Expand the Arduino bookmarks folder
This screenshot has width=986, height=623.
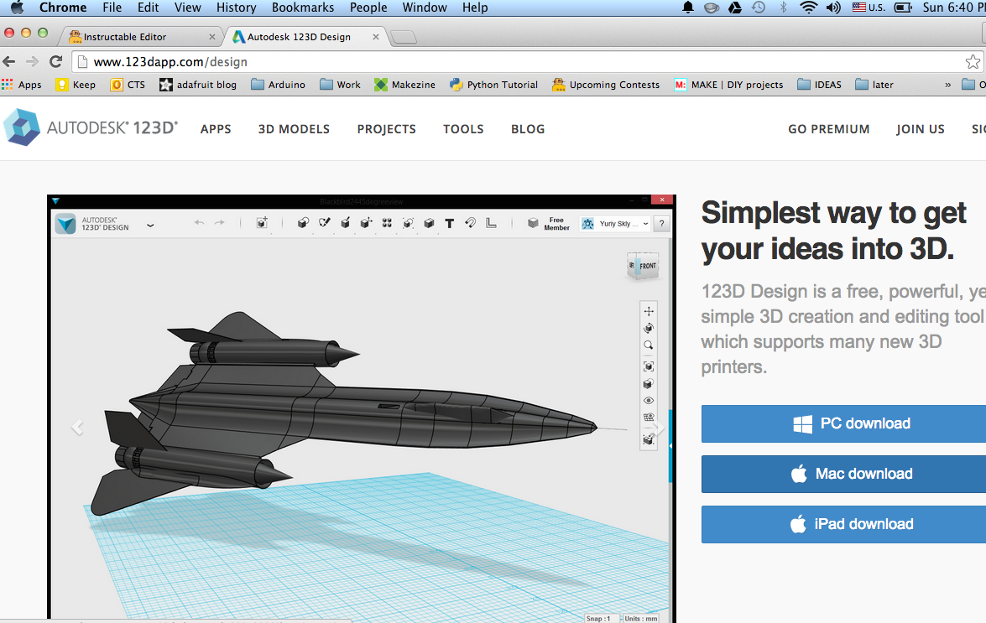click(278, 85)
